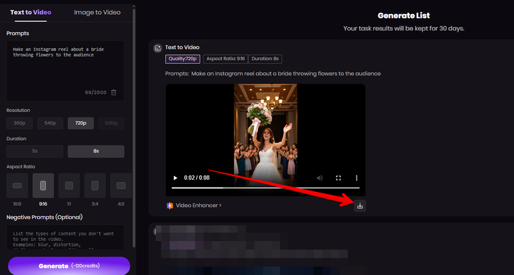Click the Aspect Ratio: 9:16 tag
Screen dimensions: 514x275
pyautogui.click(x=226, y=59)
